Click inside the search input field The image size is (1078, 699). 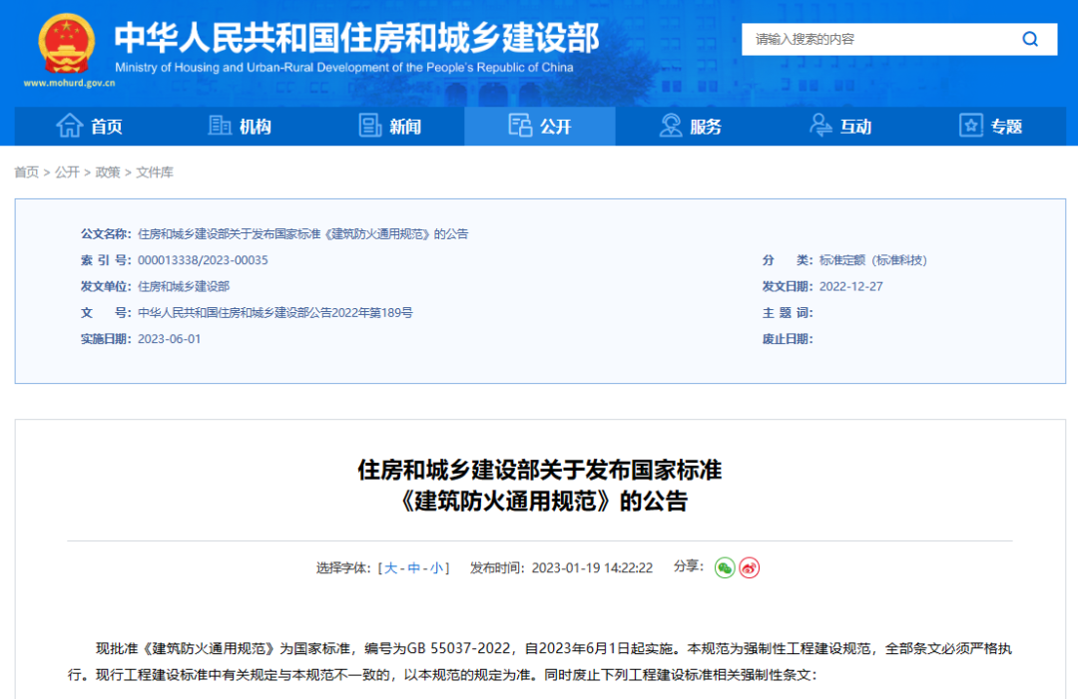point(878,39)
